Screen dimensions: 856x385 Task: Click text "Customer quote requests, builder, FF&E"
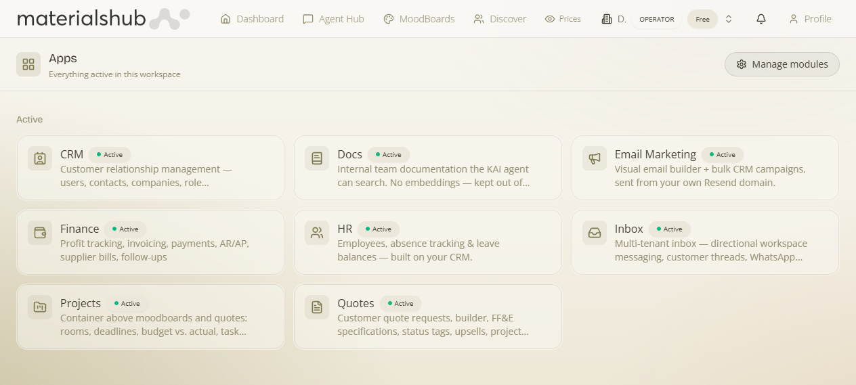424,318
